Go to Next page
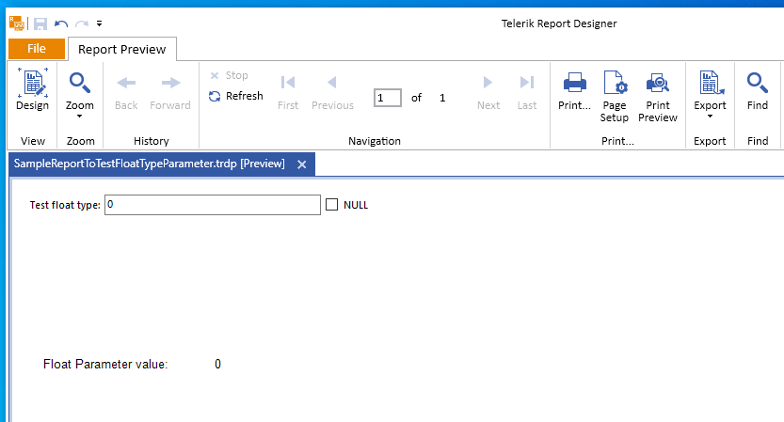Image resolution: width=784 pixels, height=422 pixels. pos(488,93)
